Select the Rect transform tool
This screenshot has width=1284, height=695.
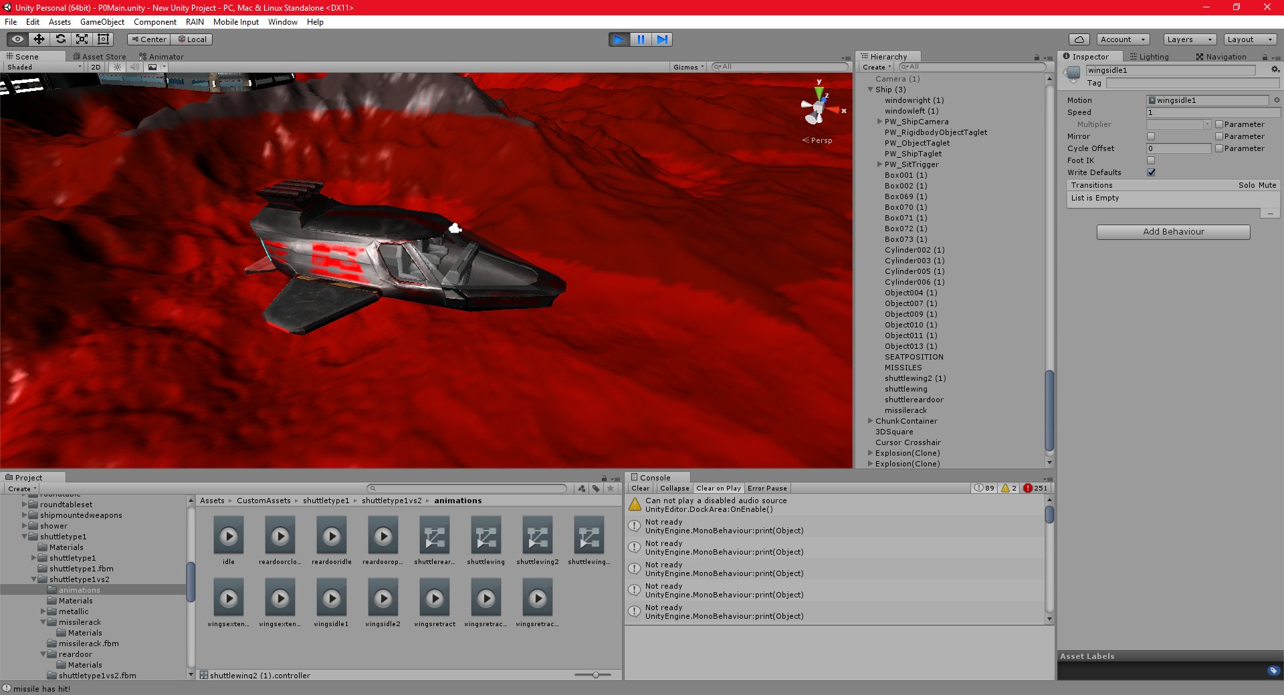pyautogui.click(x=104, y=39)
